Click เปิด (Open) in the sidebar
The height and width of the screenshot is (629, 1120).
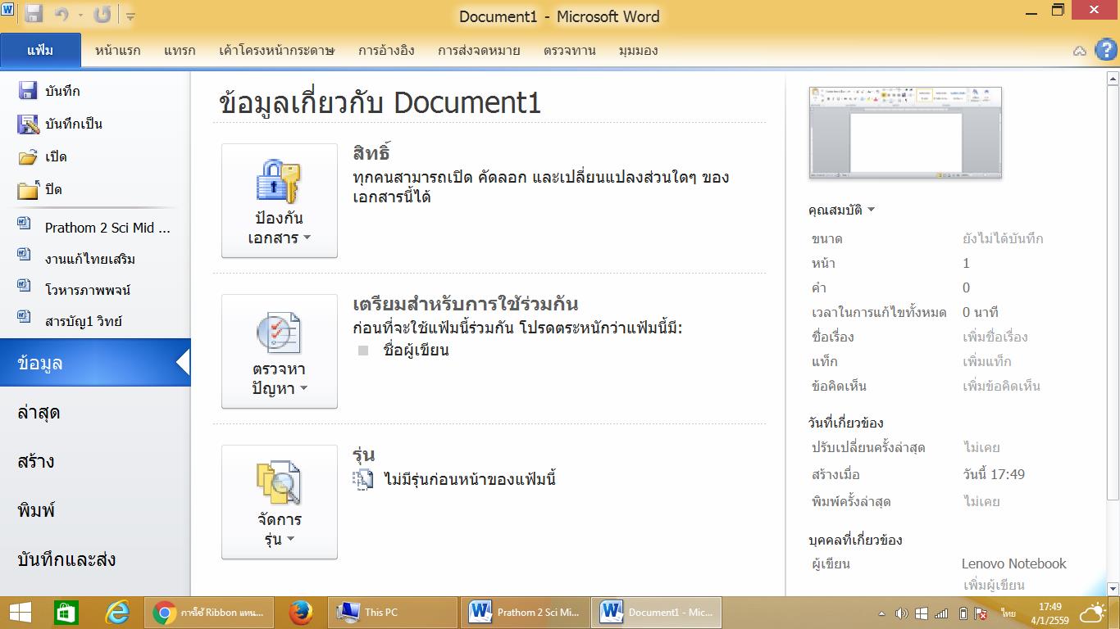(43, 156)
